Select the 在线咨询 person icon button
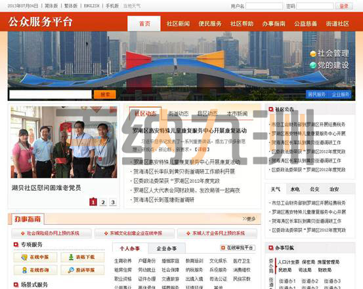Screen dimensions: 363x289 click(35, 270)
